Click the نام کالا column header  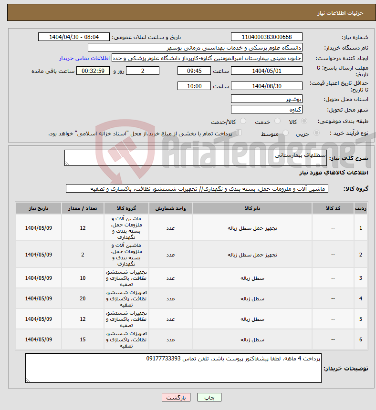point(252,208)
